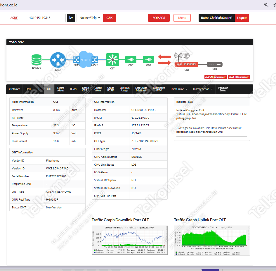Screen dimensions: 276x271
Task: Click the Tx Power value 3.437
Action: (57, 110)
